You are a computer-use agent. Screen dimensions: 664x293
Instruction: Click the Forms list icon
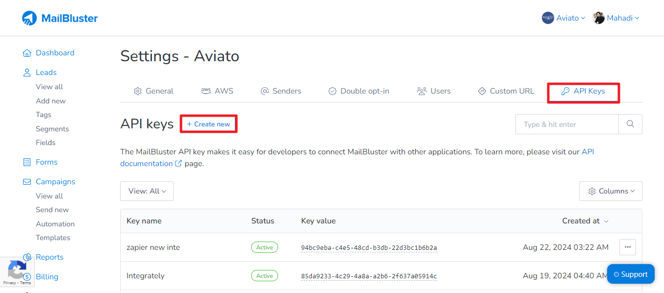tap(27, 162)
